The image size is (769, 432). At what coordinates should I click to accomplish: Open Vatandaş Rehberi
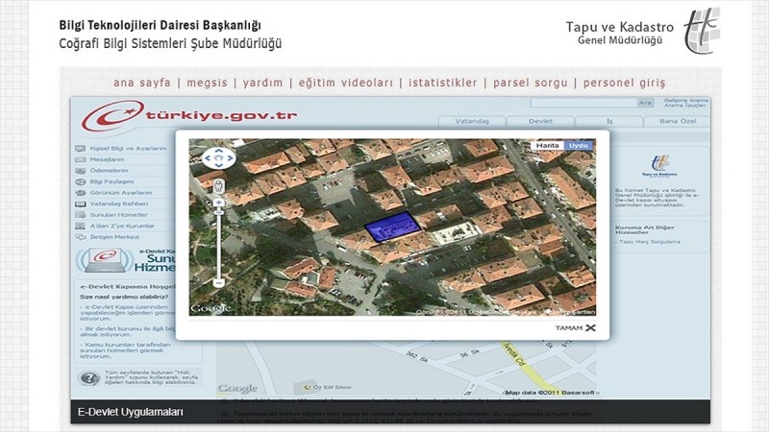pos(118,204)
